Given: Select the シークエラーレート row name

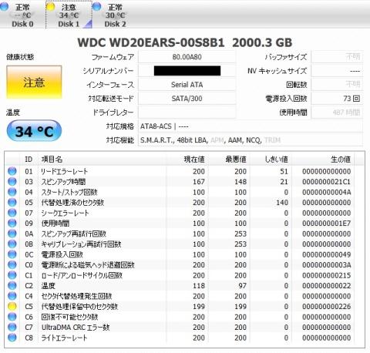Looking at the screenshot, I should pos(65,213).
